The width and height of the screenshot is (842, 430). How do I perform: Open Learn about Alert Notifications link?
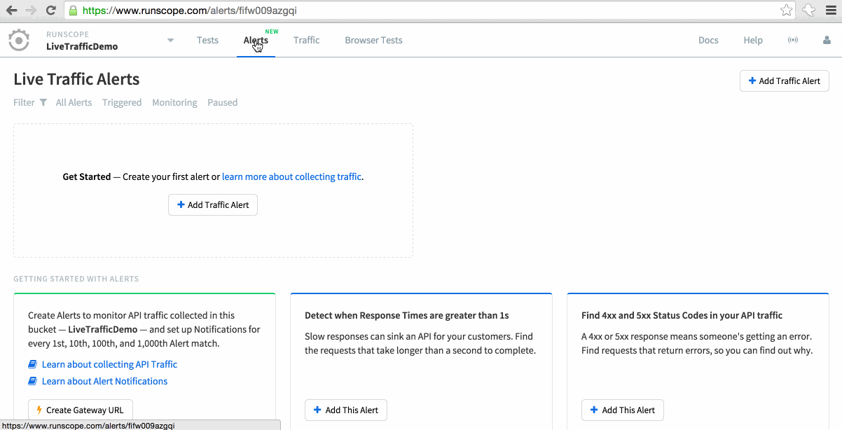[x=104, y=381]
